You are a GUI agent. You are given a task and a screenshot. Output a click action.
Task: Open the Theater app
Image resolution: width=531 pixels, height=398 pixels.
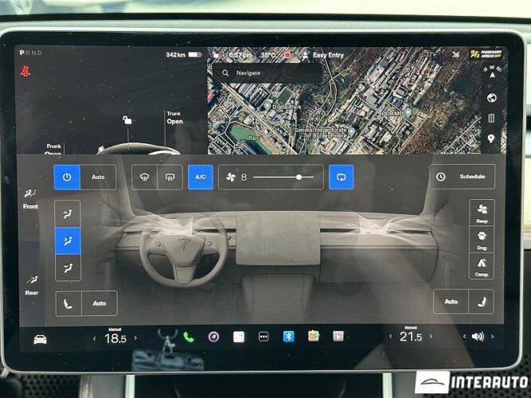[338, 336]
